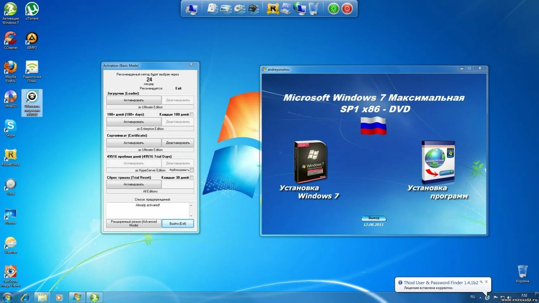This screenshot has width=539, height=303.
Task: Open the Корзина recycle bin on desktop
Action: tap(523, 274)
